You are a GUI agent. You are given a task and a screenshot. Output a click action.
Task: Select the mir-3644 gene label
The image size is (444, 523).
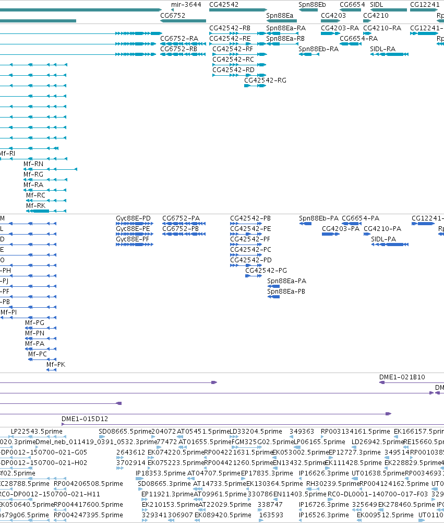click(x=186, y=5)
